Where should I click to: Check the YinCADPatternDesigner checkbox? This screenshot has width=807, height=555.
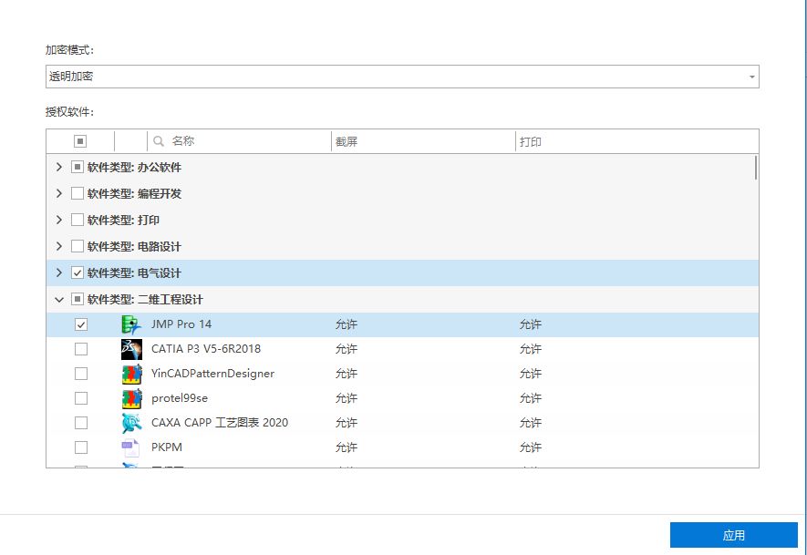[81, 374]
